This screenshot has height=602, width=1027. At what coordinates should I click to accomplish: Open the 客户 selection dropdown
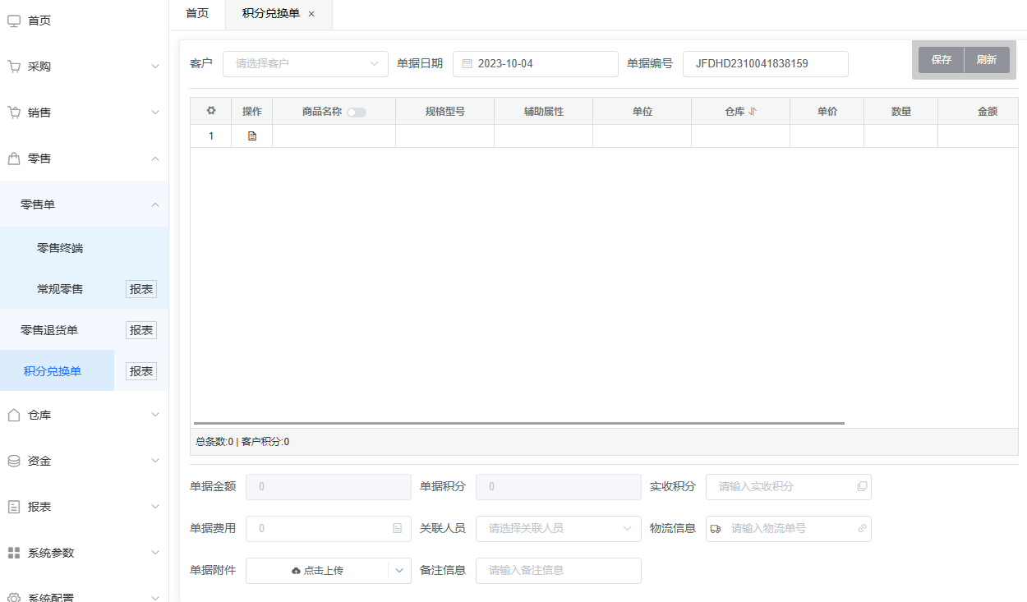pyautogui.click(x=305, y=63)
